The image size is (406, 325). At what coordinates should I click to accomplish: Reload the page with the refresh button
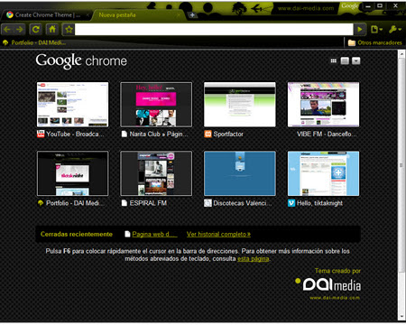pyautogui.click(x=36, y=29)
